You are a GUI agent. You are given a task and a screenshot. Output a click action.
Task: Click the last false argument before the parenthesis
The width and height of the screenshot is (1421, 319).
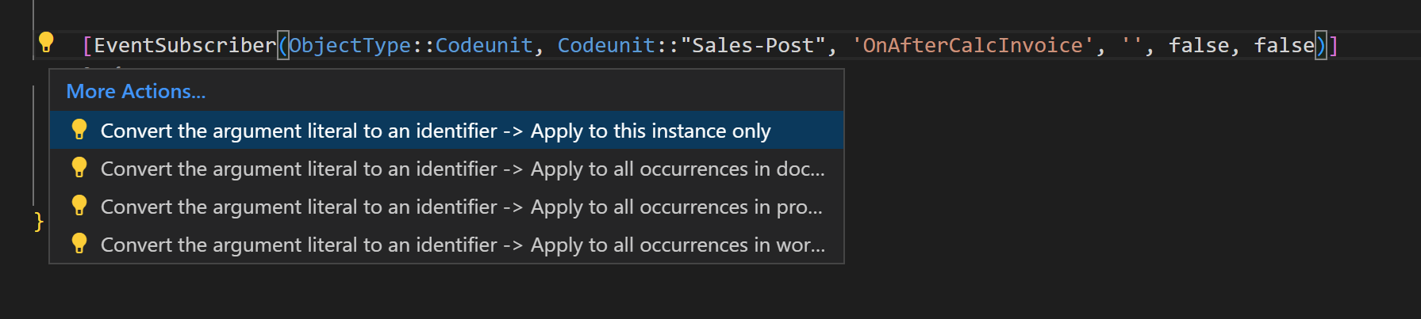coord(1283,46)
